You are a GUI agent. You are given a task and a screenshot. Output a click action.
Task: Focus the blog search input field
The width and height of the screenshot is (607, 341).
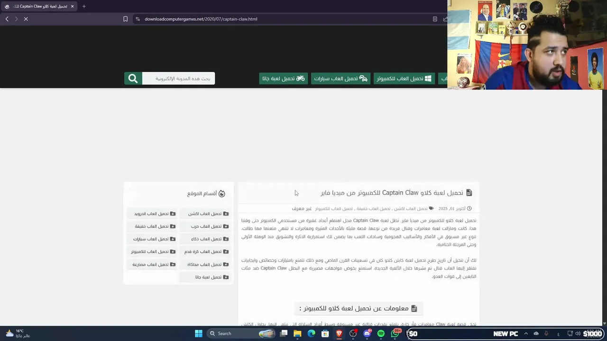point(178,79)
